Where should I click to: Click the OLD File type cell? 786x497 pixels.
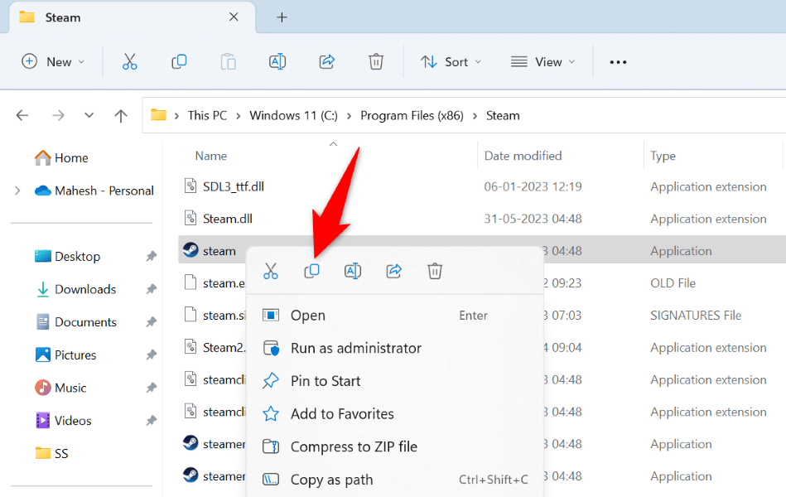673,283
